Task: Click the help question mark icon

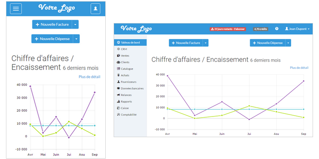Action: pyautogui.click(x=277, y=29)
